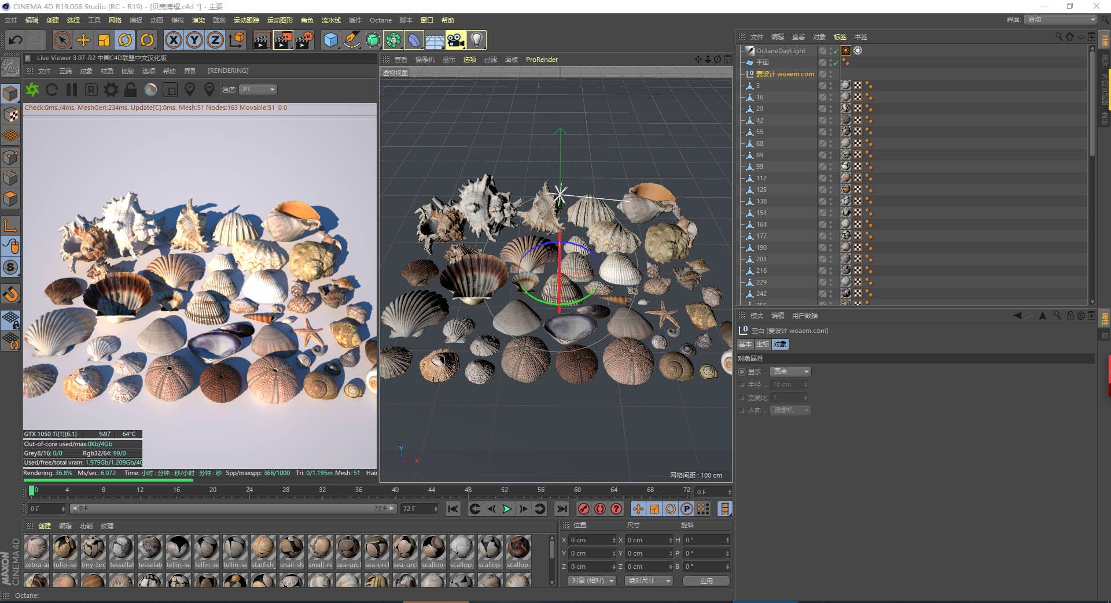Switch to Model mode in left toolbar

coord(10,94)
